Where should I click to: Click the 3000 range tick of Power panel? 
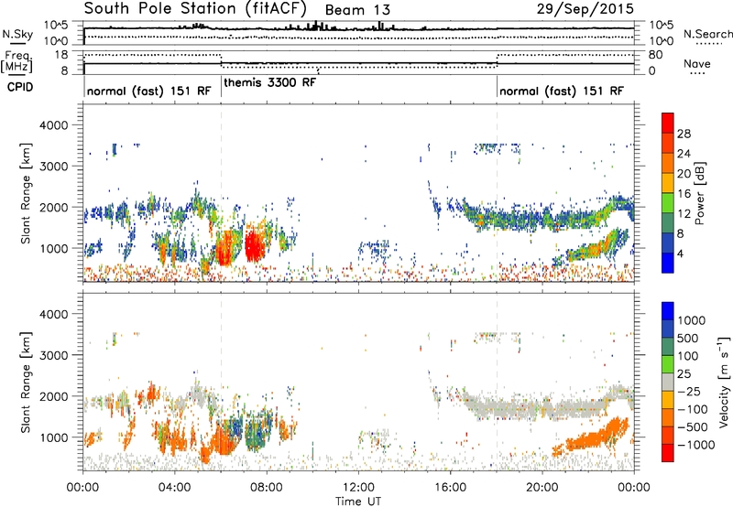(53, 167)
